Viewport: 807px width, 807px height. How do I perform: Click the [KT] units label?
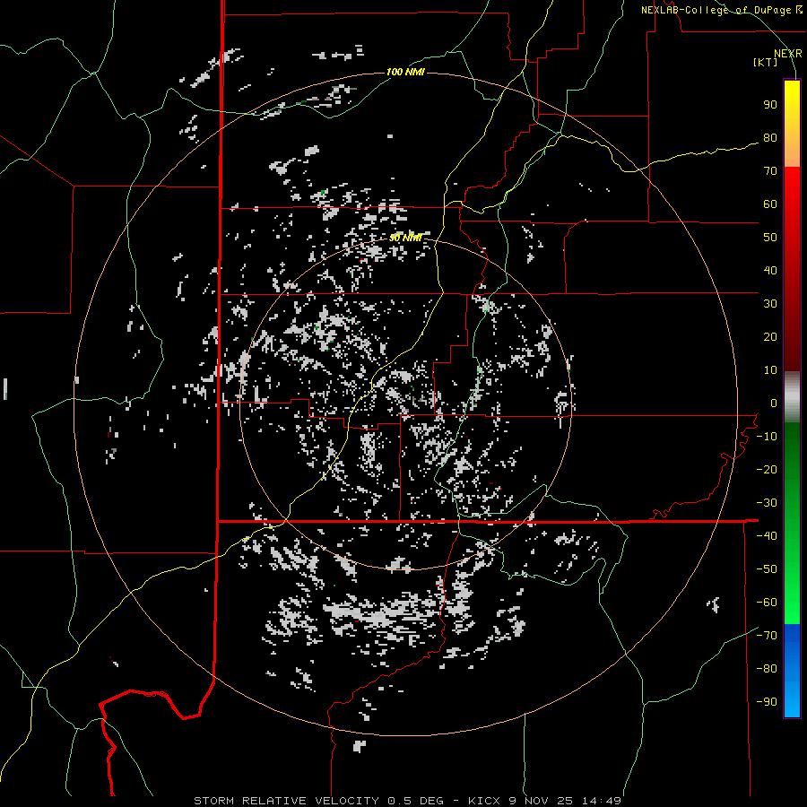click(766, 62)
